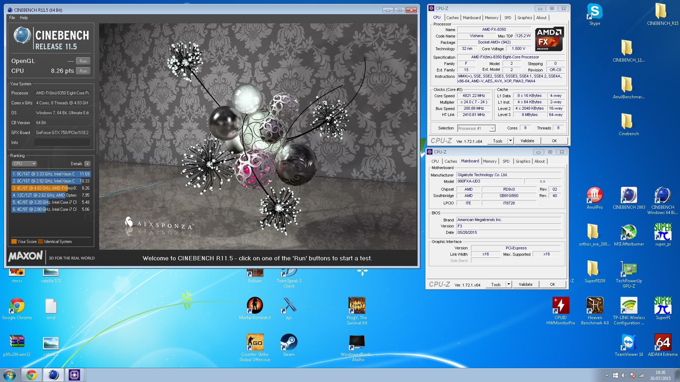This screenshot has height=382, width=680.
Task: Launch Heaven Benchmark 4.0 shortcut
Action: (x=595, y=311)
